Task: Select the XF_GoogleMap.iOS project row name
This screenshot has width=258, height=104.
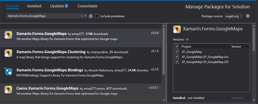Action: [205, 62]
